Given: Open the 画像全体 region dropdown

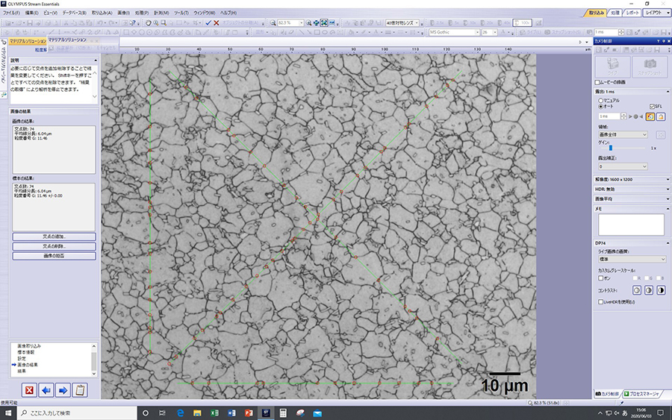Looking at the screenshot, I should pos(623,134).
